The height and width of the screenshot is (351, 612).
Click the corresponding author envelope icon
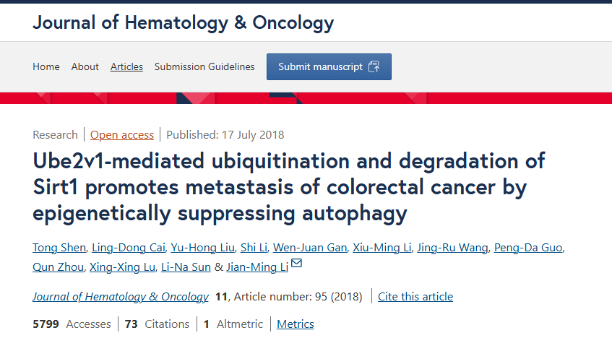point(297,263)
